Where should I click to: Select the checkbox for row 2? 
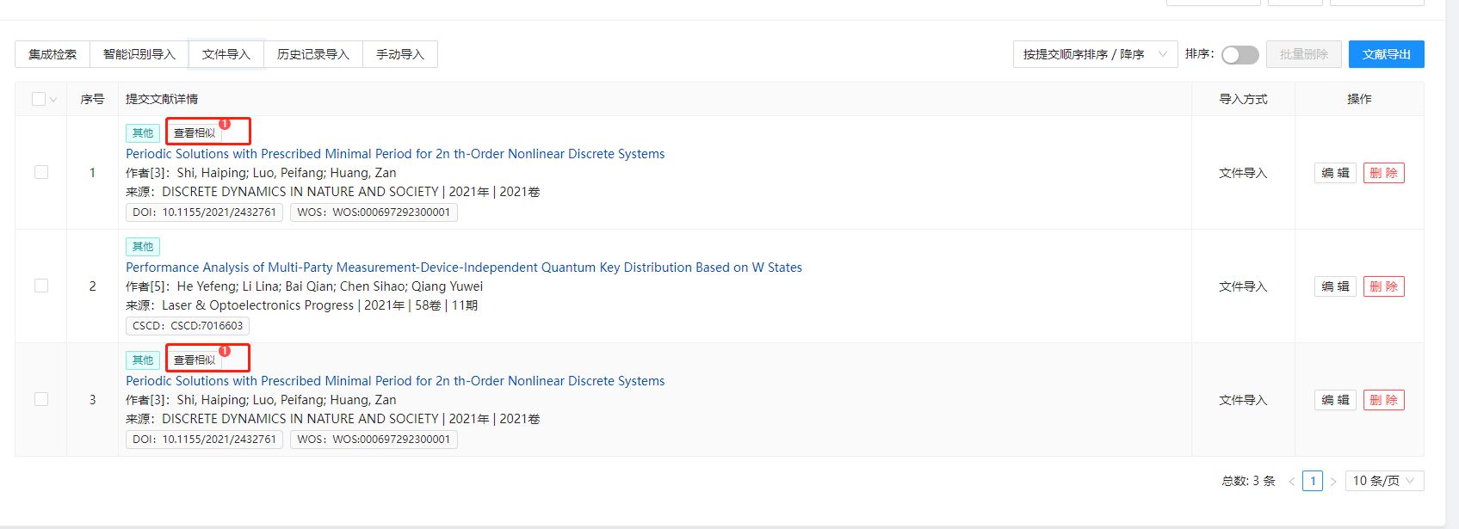tap(41, 286)
